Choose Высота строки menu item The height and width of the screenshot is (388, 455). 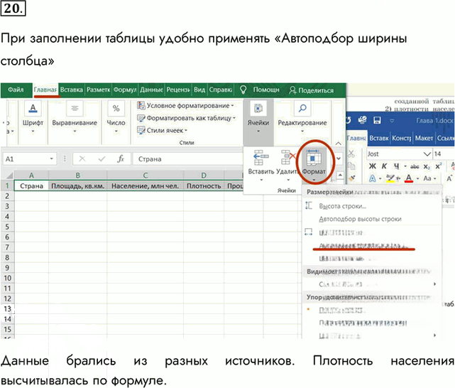click(342, 206)
